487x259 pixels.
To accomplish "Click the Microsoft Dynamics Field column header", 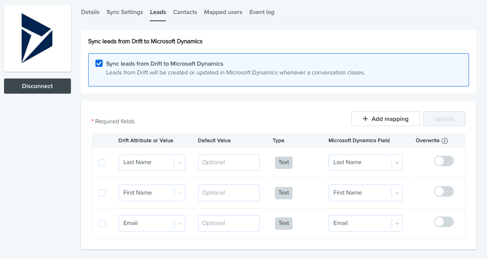I will pos(359,141).
